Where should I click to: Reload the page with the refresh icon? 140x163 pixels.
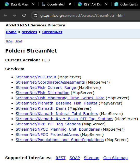(x=24, y=15)
